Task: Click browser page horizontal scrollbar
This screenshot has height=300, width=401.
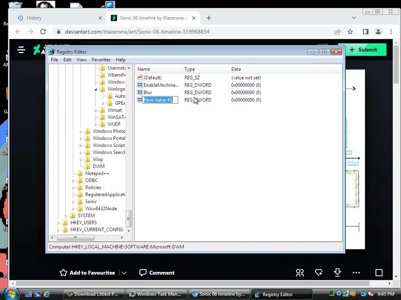Action: (193, 283)
